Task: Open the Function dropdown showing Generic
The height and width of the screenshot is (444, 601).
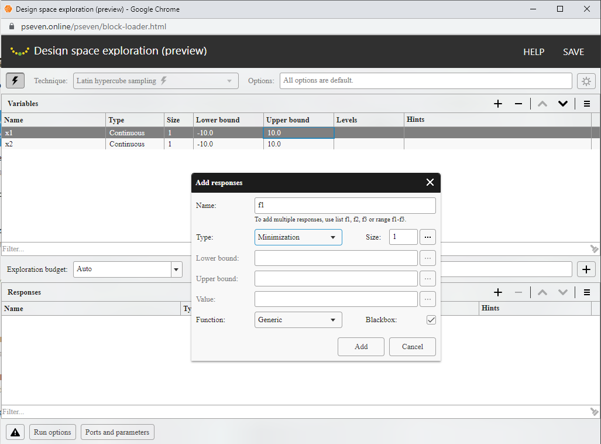Action: (x=298, y=320)
